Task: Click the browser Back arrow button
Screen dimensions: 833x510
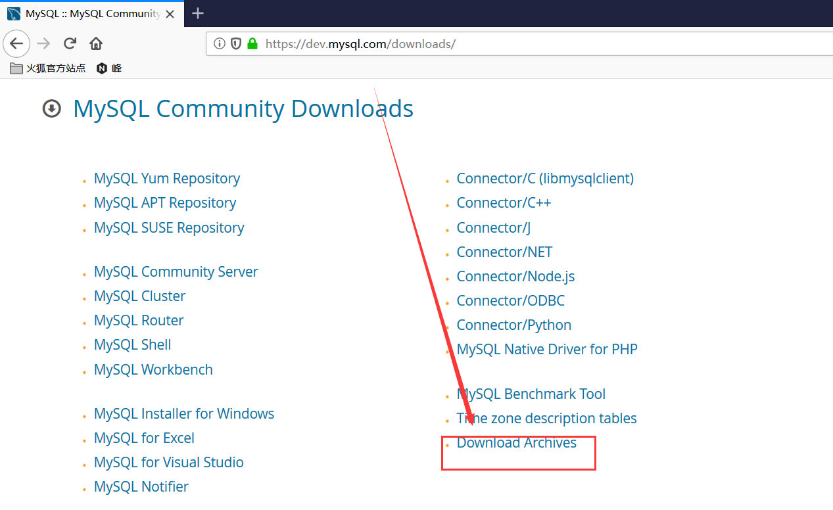Action: tap(16, 44)
